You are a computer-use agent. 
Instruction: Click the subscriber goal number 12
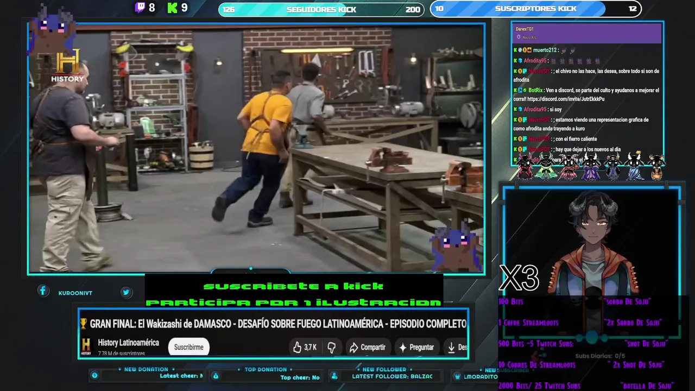point(633,9)
